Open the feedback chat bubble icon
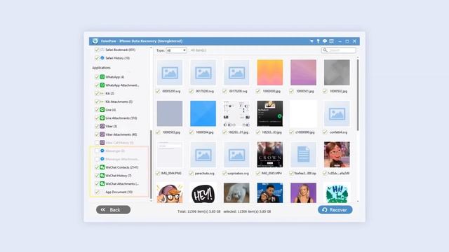The width and height of the screenshot is (449, 252). point(325,41)
